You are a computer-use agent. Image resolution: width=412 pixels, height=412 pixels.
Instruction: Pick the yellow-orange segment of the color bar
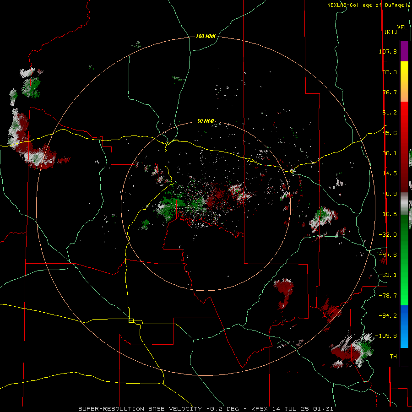tap(404, 81)
